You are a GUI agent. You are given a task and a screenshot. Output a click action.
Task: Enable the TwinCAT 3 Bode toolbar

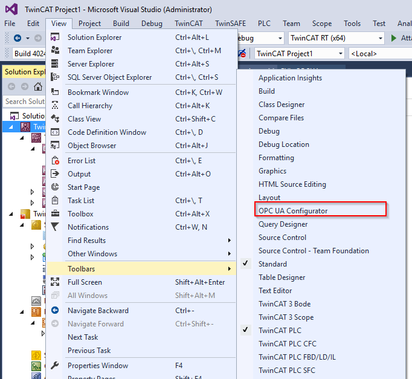coord(285,304)
